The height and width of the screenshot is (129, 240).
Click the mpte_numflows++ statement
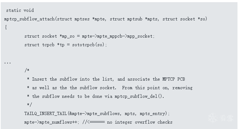click(51, 122)
